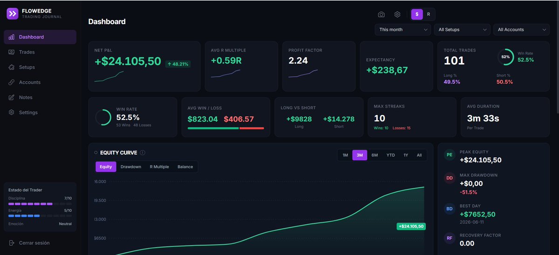Click the Short value +$14.278

(x=339, y=119)
